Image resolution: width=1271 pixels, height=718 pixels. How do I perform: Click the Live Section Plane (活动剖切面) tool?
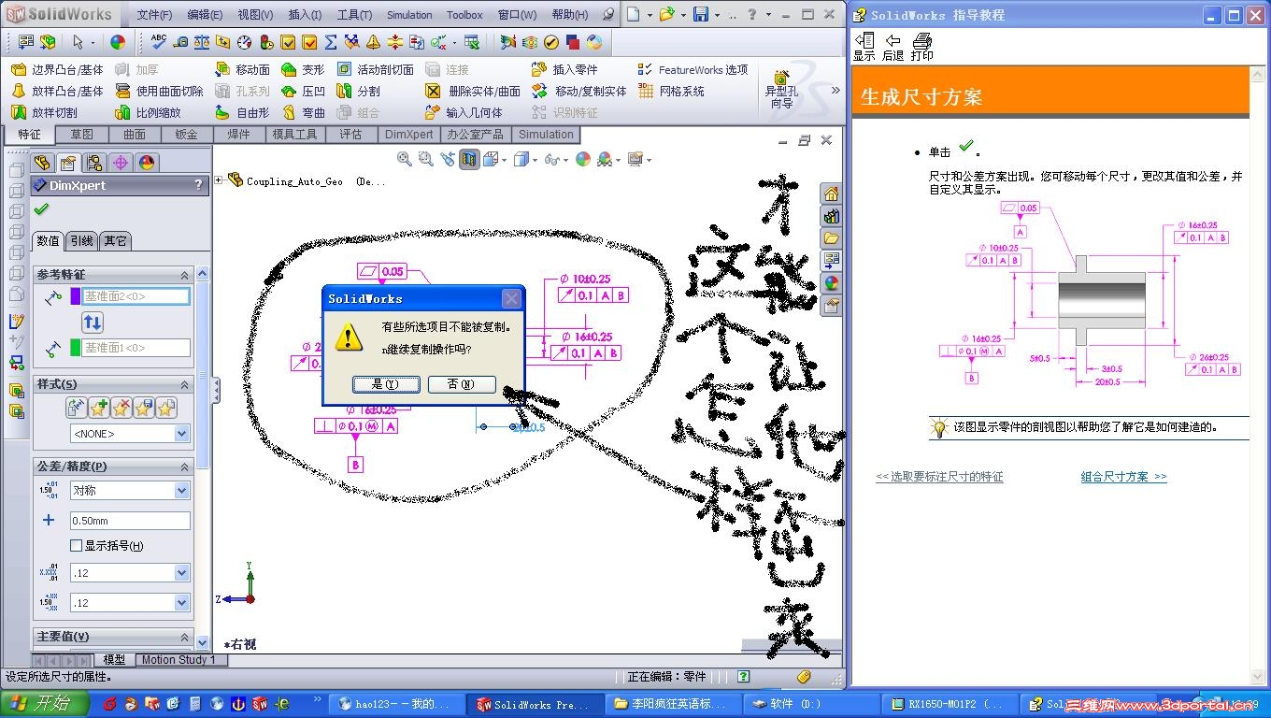point(375,69)
